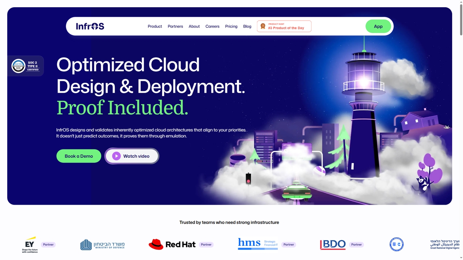Click the paragraph starting "InfrOS designs and validates"
Image resolution: width=463 pixels, height=260 pixels.
pos(151,133)
